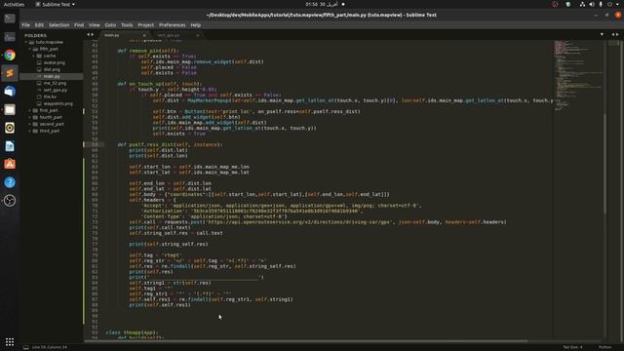
Task: Click 'class theapp(App):' code line
Action: point(133,332)
